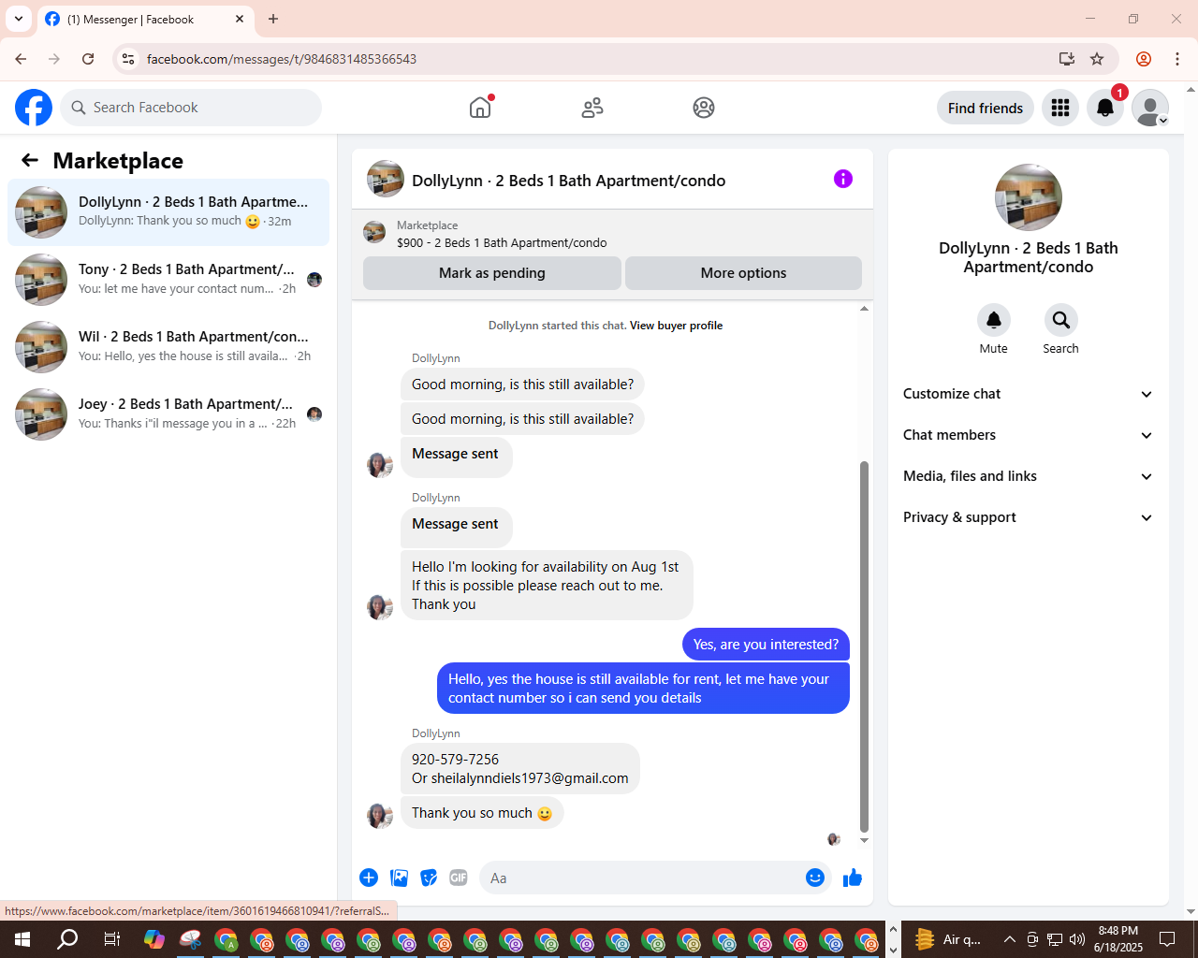The width and height of the screenshot is (1198, 958).
Task: Click the chat scrollbar thumb
Action: [x=864, y=646]
